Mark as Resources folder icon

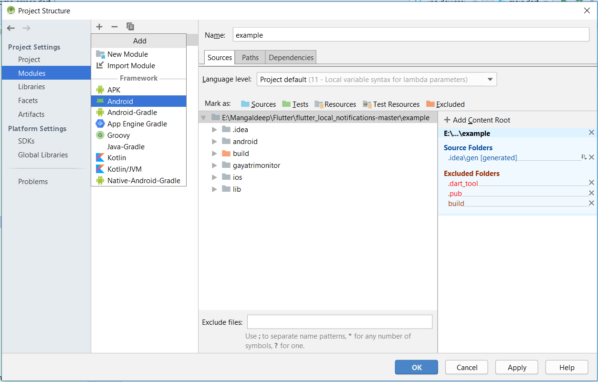[319, 104]
